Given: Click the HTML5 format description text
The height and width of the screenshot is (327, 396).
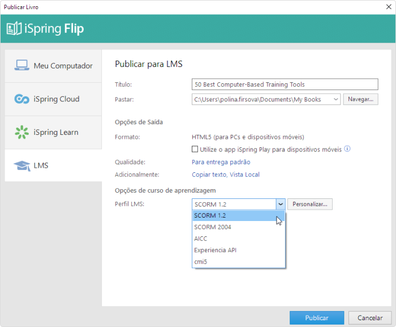Looking at the screenshot, I should point(248,137).
